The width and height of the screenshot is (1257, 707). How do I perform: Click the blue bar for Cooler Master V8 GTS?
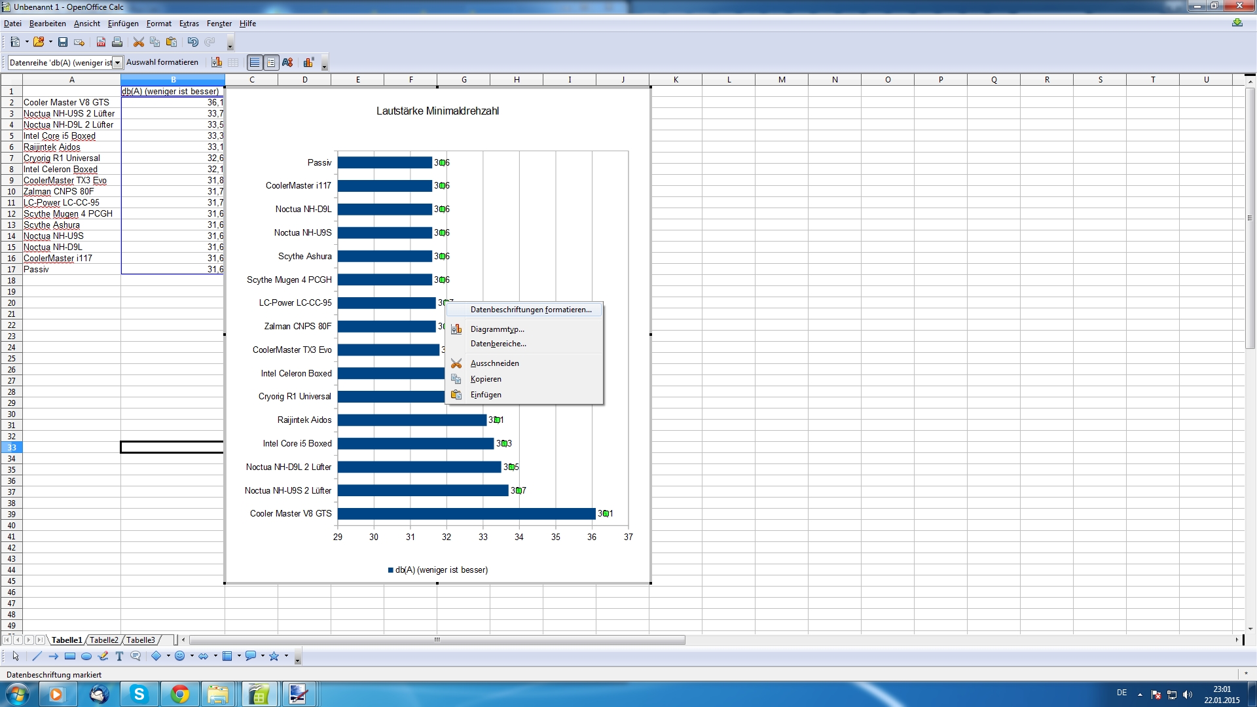coord(466,514)
